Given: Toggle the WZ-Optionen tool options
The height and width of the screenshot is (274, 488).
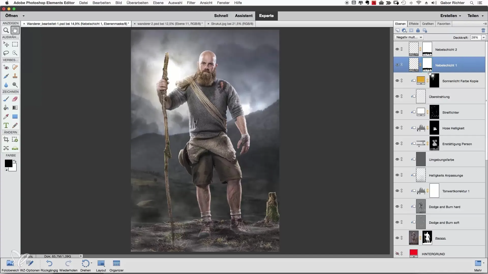Looking at the screenshot, I should point(30,266).
